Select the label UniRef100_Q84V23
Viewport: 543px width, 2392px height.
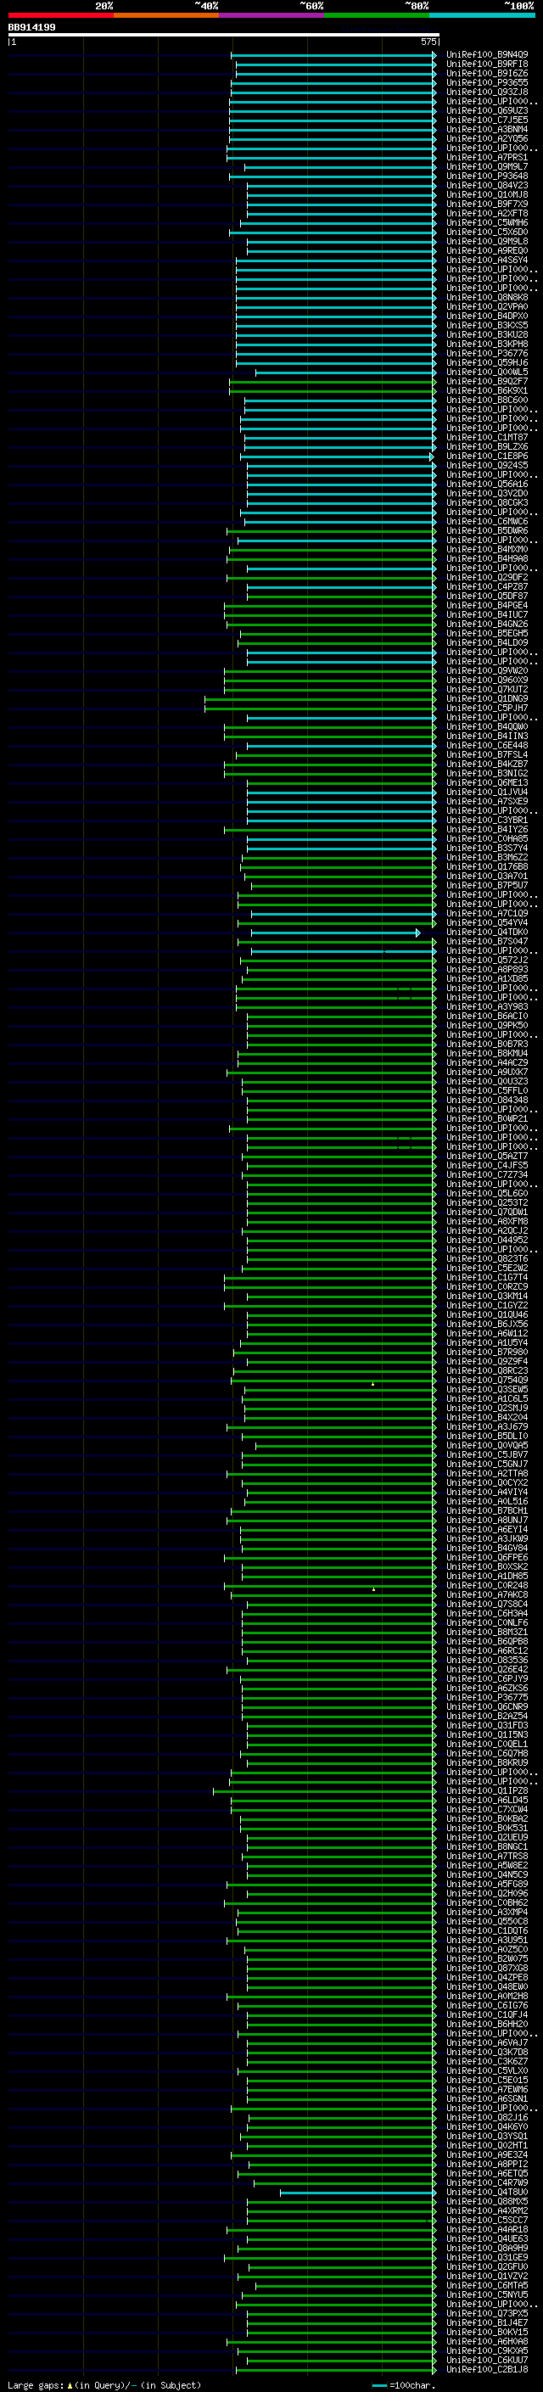point(486,185)
